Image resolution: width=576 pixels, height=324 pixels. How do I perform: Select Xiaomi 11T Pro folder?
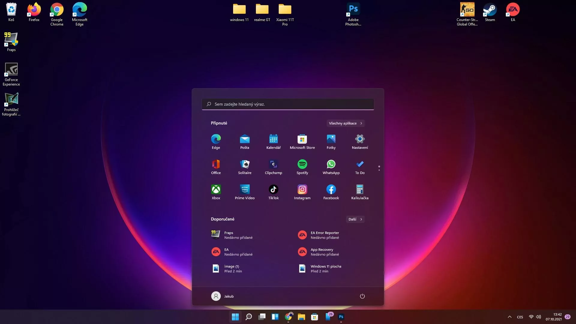[x=285, y=14]
